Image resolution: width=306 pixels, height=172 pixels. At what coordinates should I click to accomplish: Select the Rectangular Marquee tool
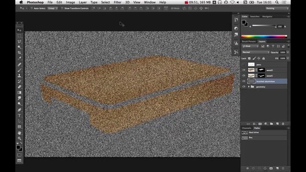[x=19, y=36]
